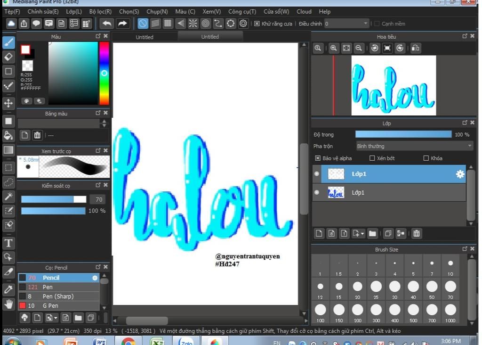Open the Bộ lọc(R) menu
482x345 pixels.
101,12
